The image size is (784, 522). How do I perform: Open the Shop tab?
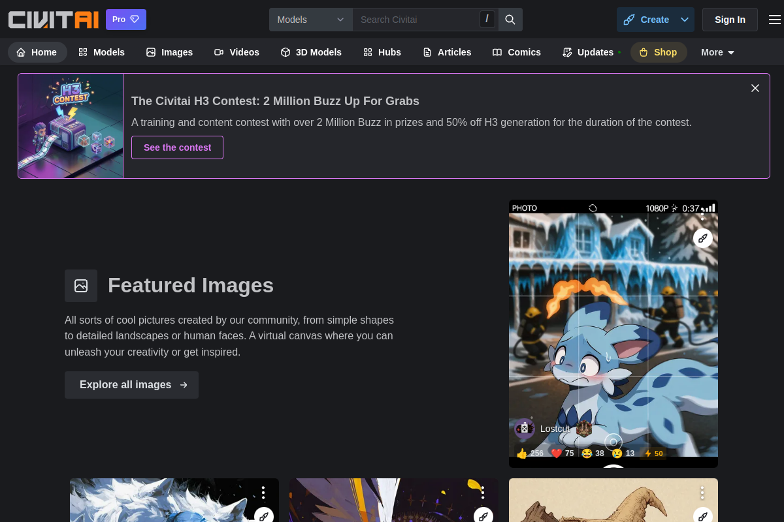point(659,52)
